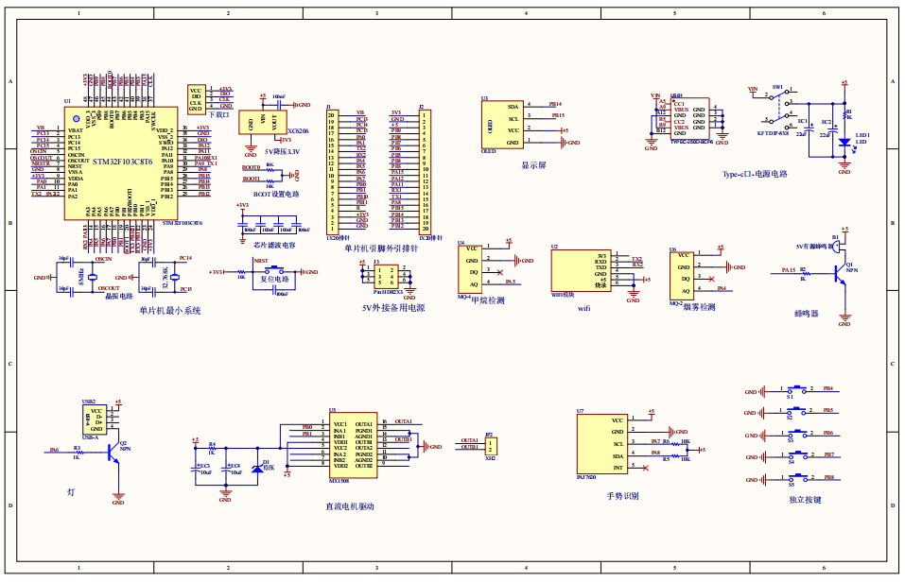905x582 pixels.
Task: Select the OLED display module U3
Action: pos(501,124)
